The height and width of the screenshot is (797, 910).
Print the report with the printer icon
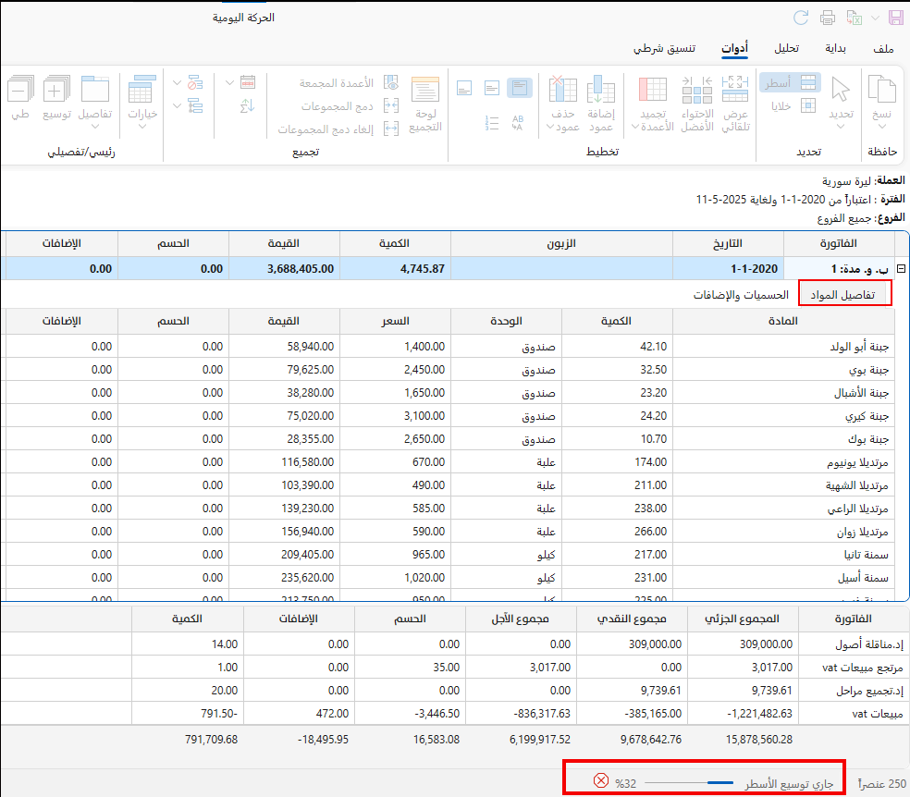[x=828, y=18]
